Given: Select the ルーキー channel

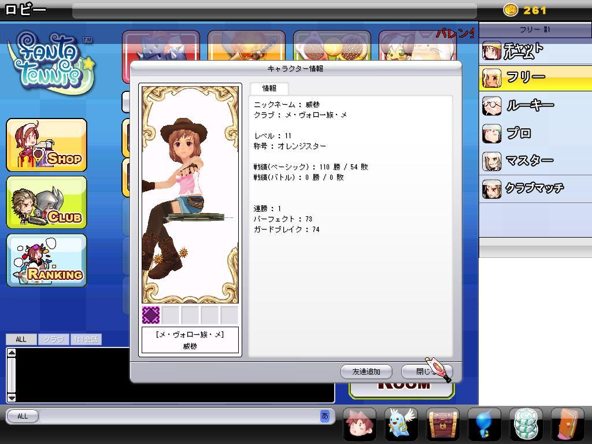Looking at the screenshot, I should (535, 105).
